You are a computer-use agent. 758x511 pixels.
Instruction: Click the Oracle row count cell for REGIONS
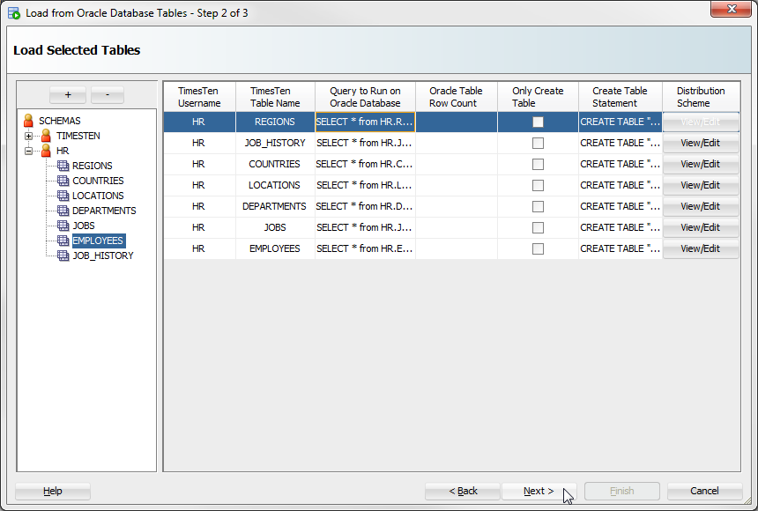pyautogui.click(x=457, y=122)
